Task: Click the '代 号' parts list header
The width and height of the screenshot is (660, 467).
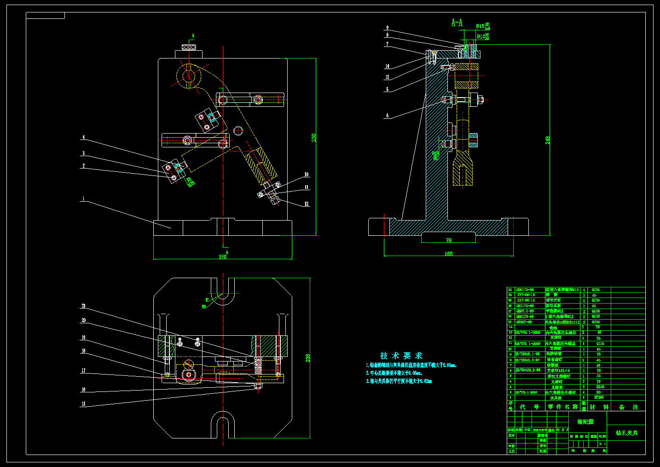Action: click(x=529, y=407)
